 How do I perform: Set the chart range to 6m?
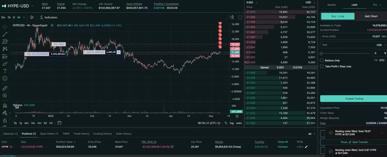click(26, 123)
